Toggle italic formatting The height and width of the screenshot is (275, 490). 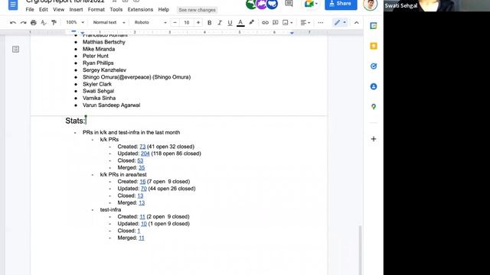220,22
